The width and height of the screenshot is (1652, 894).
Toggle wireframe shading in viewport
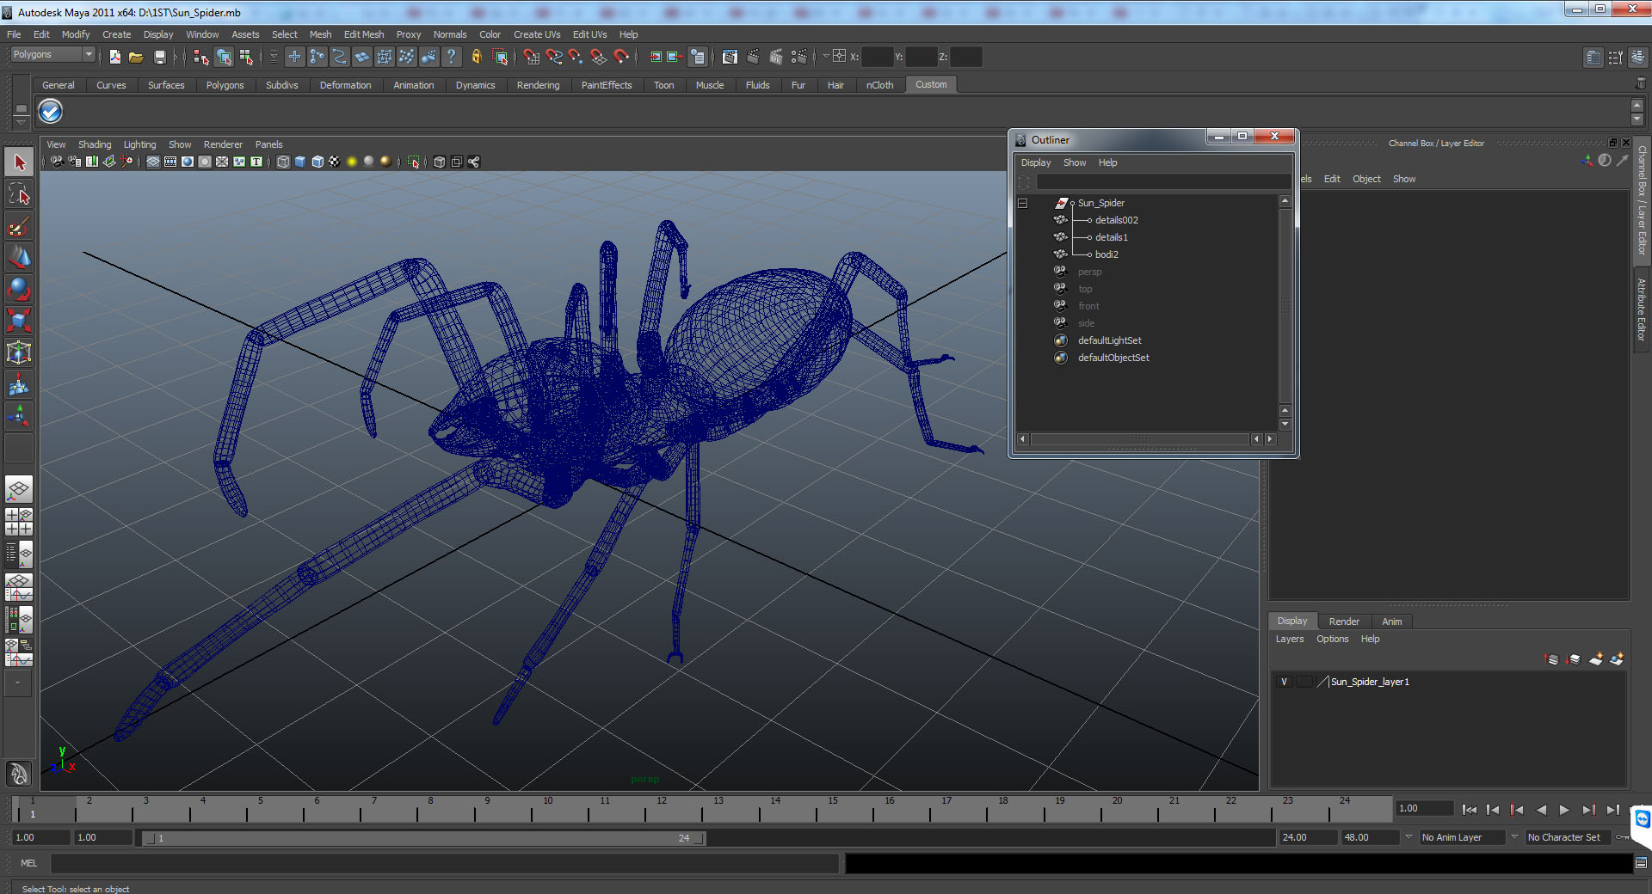(x=283, y=162)
